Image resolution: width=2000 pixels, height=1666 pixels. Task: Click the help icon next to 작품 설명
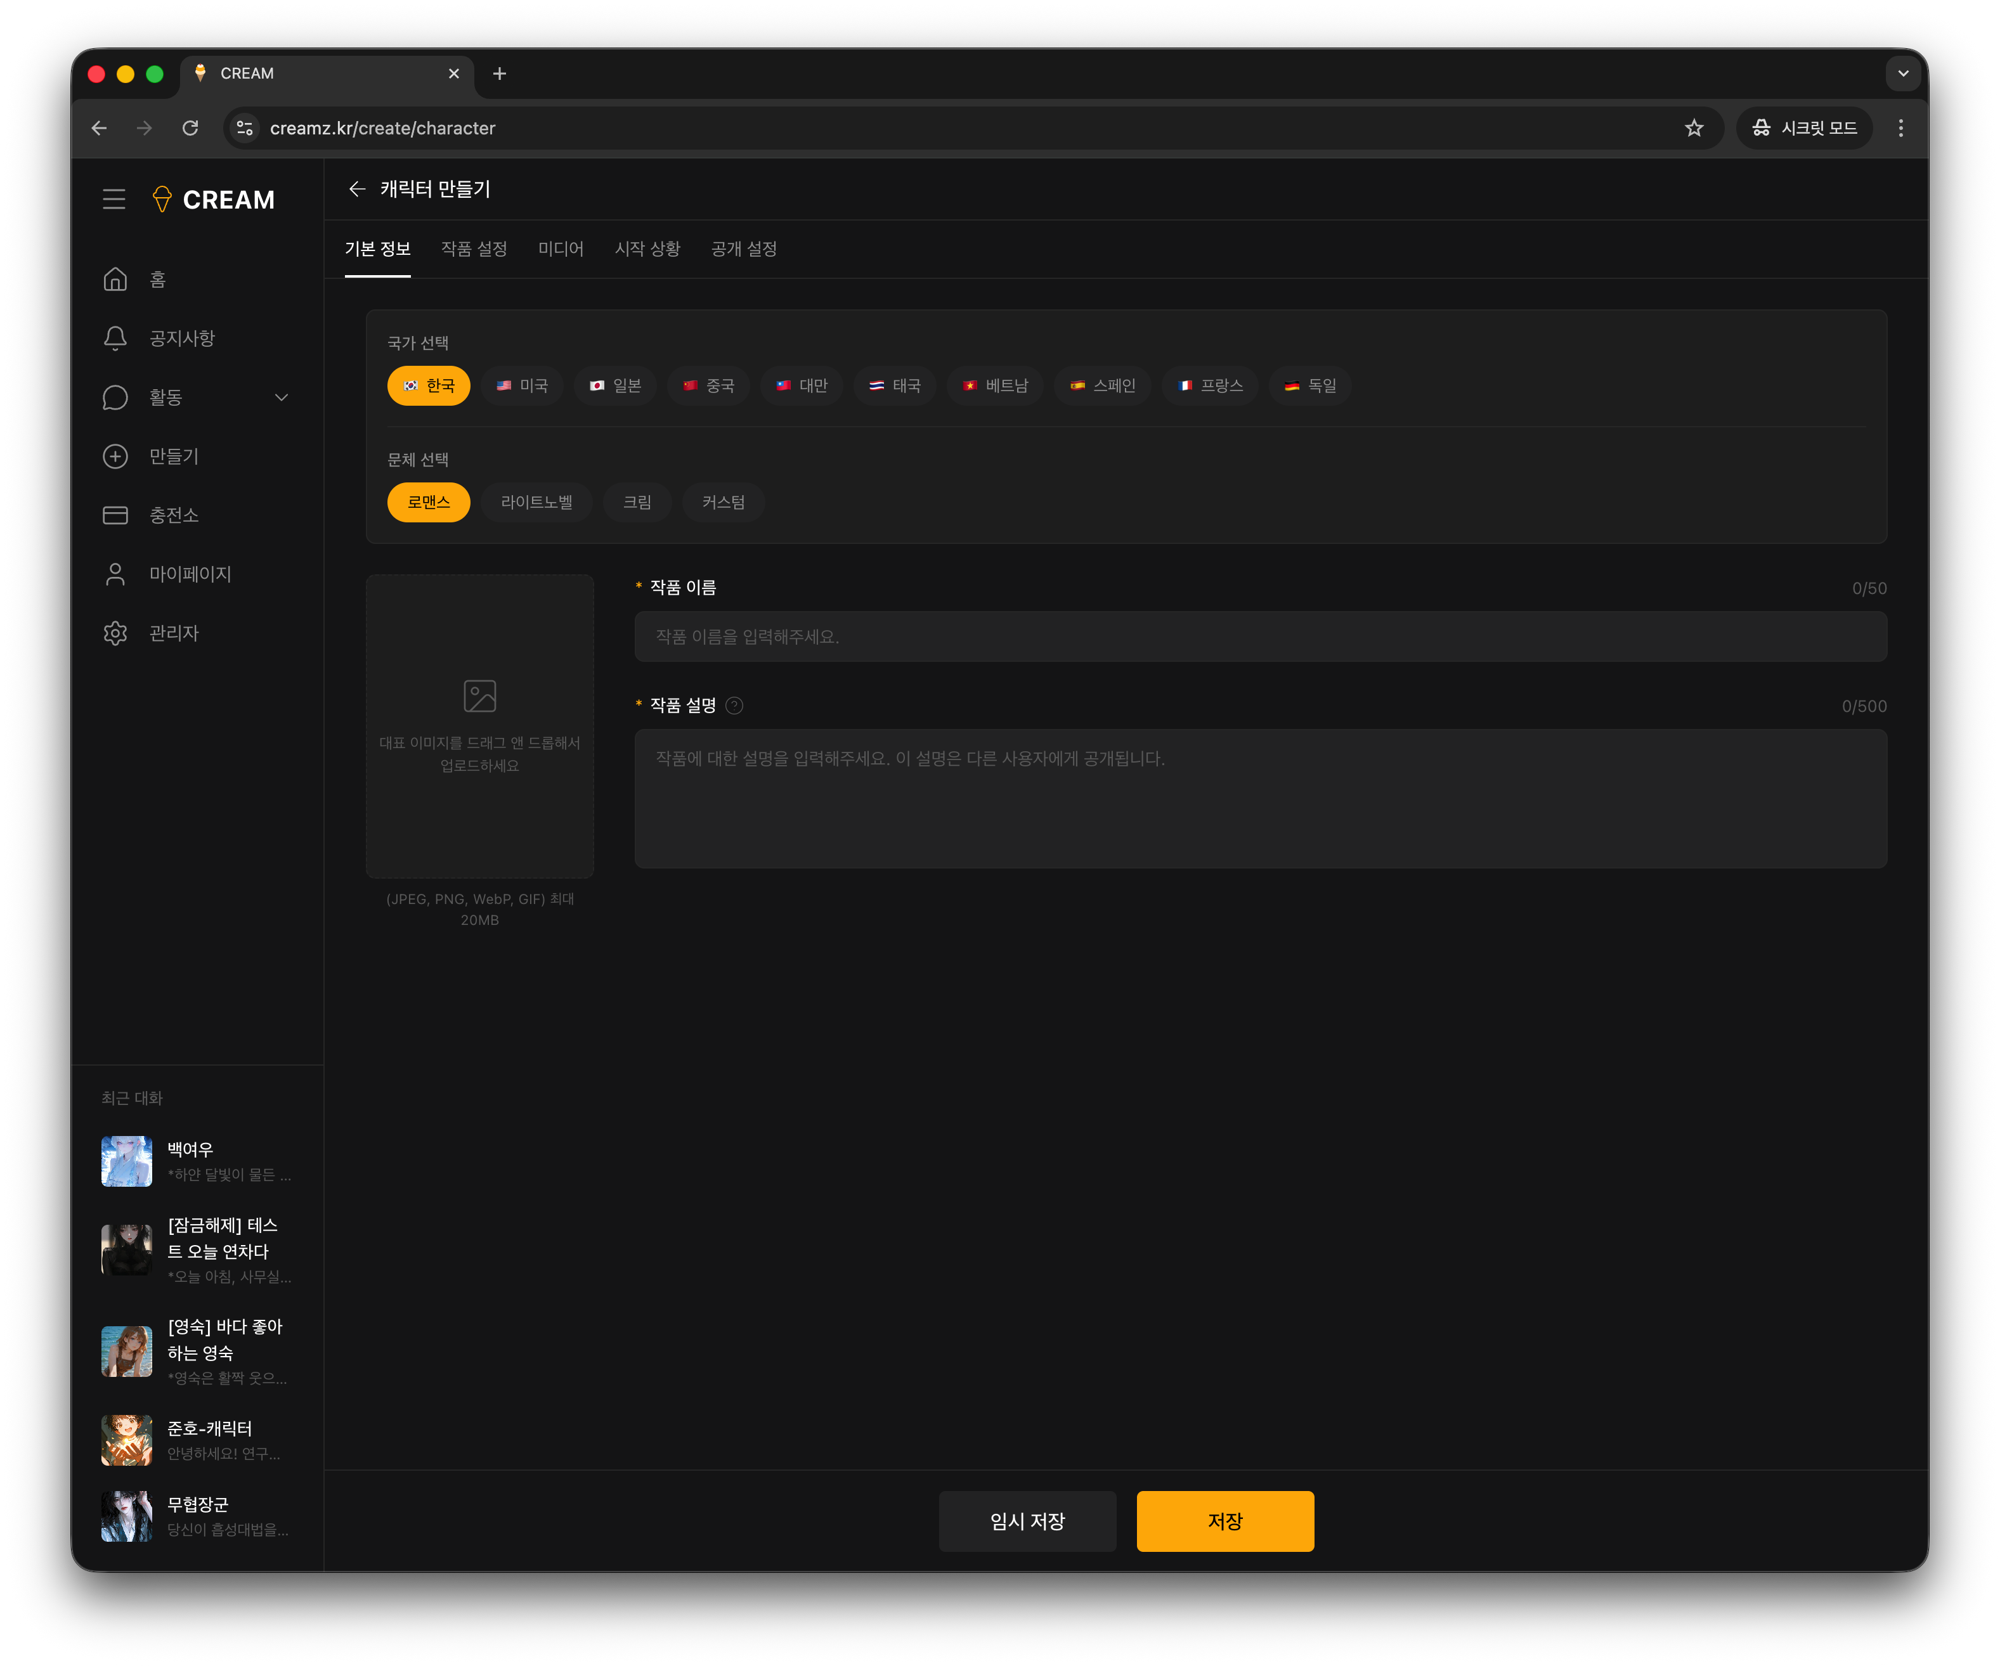click(x=734, y=706)
